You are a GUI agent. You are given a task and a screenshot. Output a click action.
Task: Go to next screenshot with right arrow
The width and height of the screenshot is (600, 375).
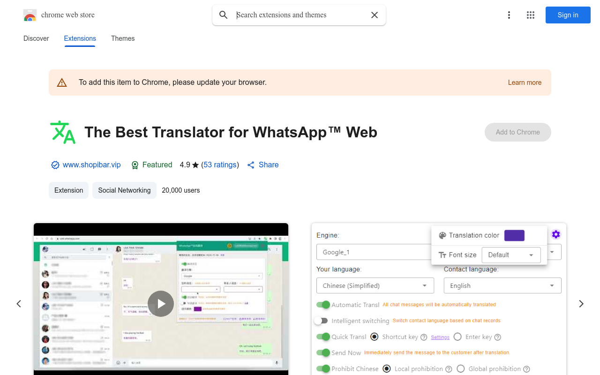pyautogui.click(x=581, y=304)
